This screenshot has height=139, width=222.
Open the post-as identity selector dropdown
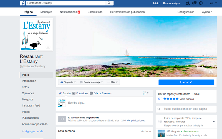pyautogui.click(x=145, y=93)
